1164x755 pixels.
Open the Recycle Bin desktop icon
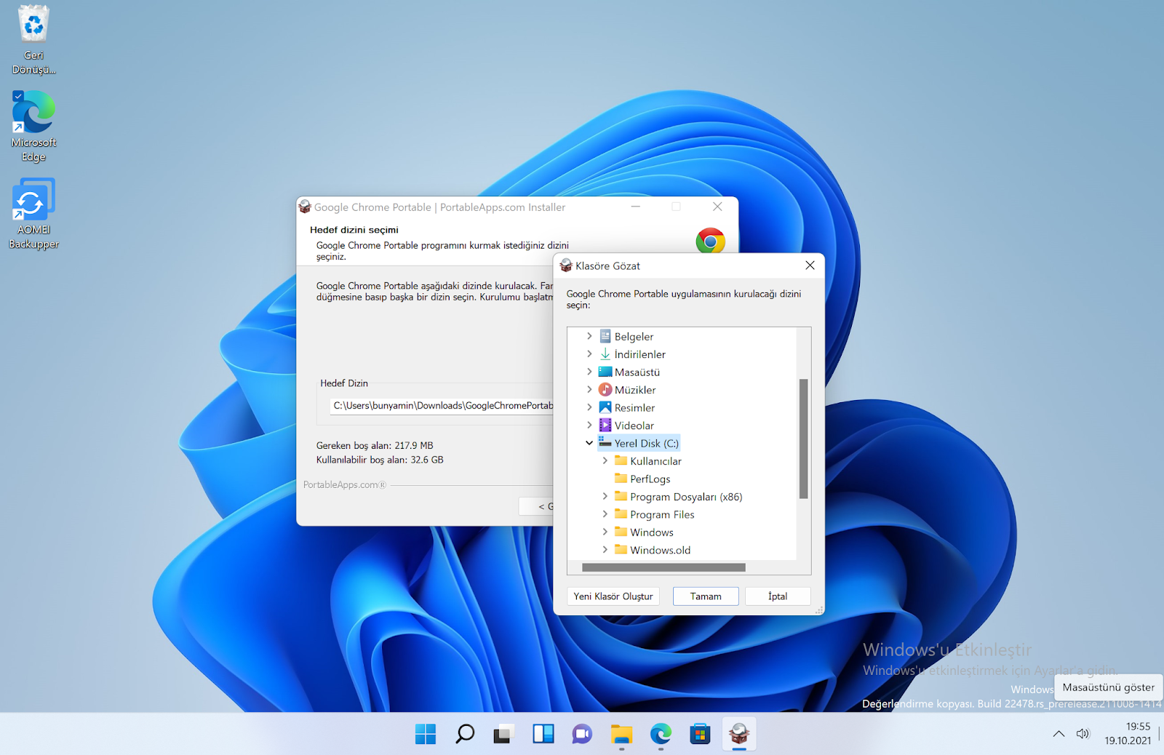(33, 39)
